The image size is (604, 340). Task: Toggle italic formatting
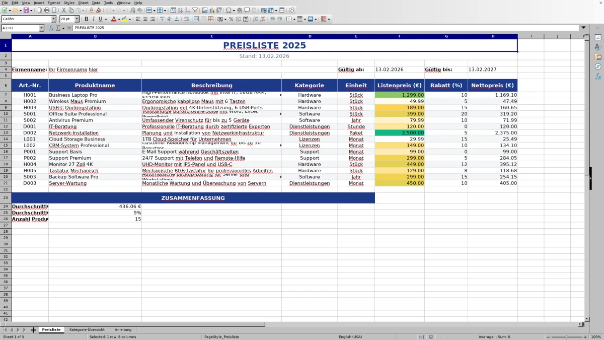[93, 19]
